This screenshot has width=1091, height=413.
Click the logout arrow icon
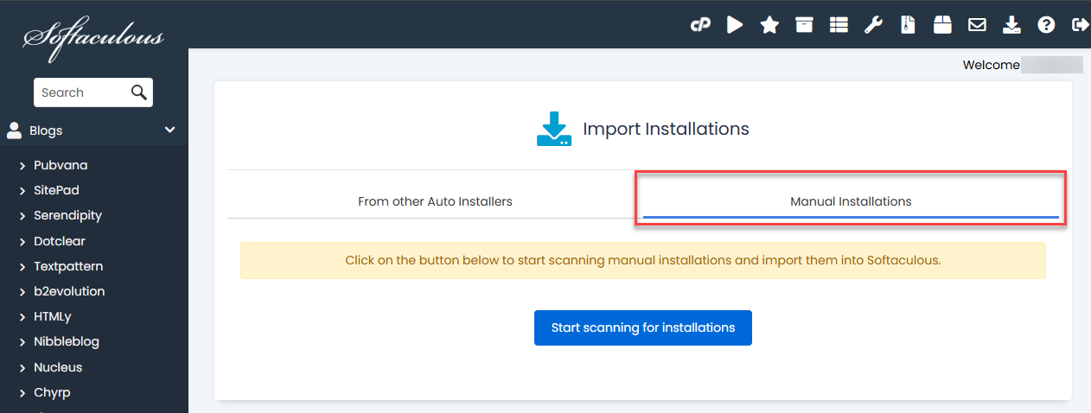(x=1080, y=25)
